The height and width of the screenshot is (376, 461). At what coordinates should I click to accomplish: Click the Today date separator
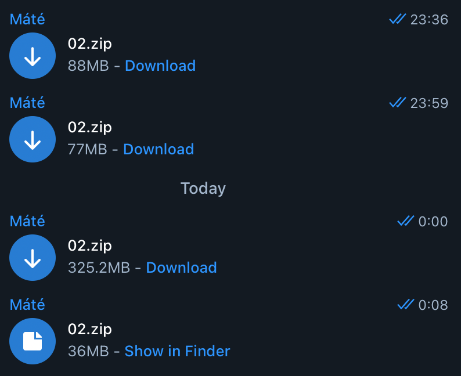point(203,188)
